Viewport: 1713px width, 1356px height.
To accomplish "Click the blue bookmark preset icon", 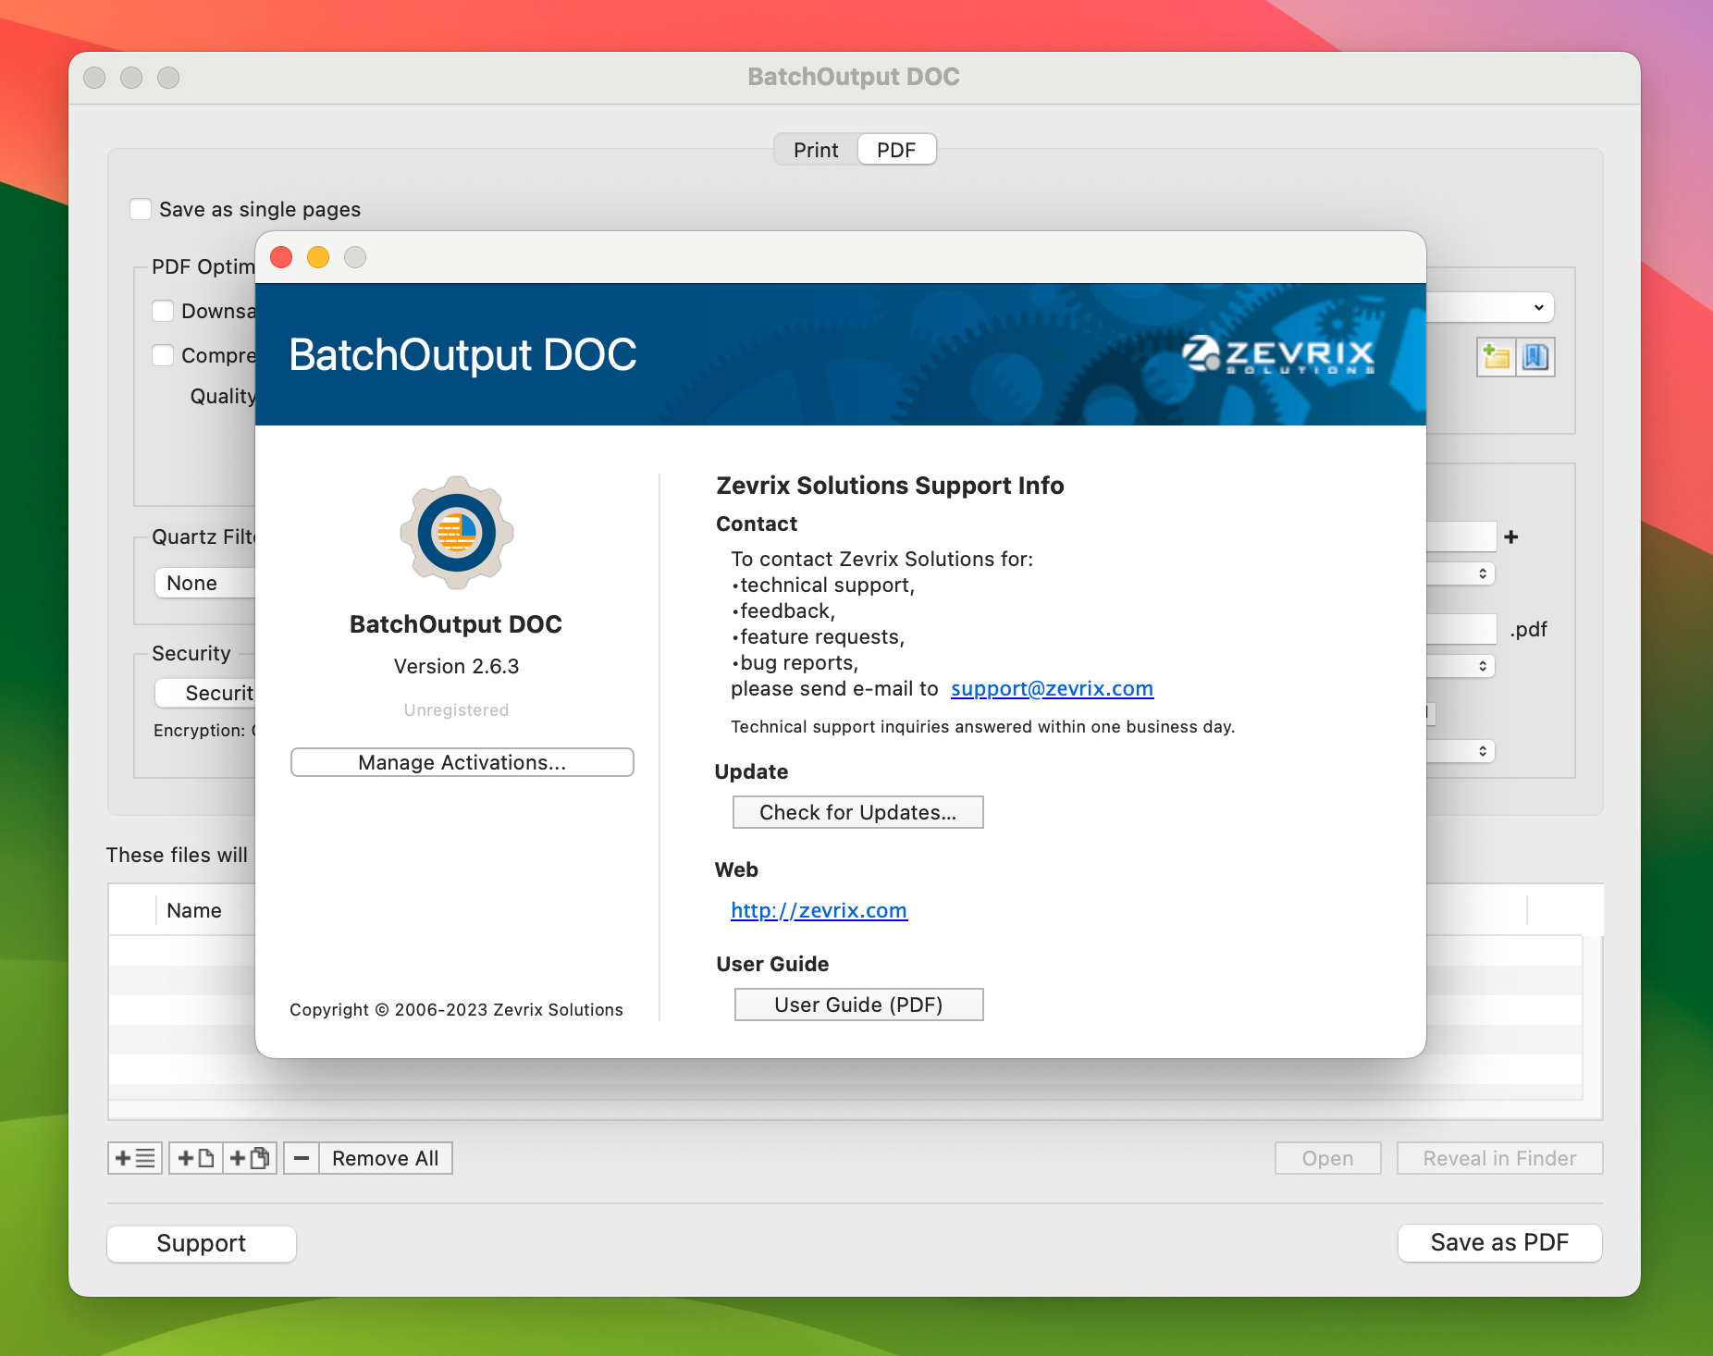I will click(1535, 356).
